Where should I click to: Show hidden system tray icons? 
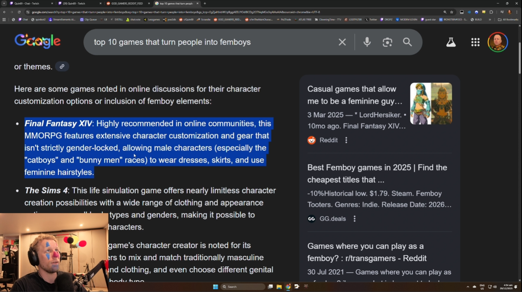pos(468,287)
